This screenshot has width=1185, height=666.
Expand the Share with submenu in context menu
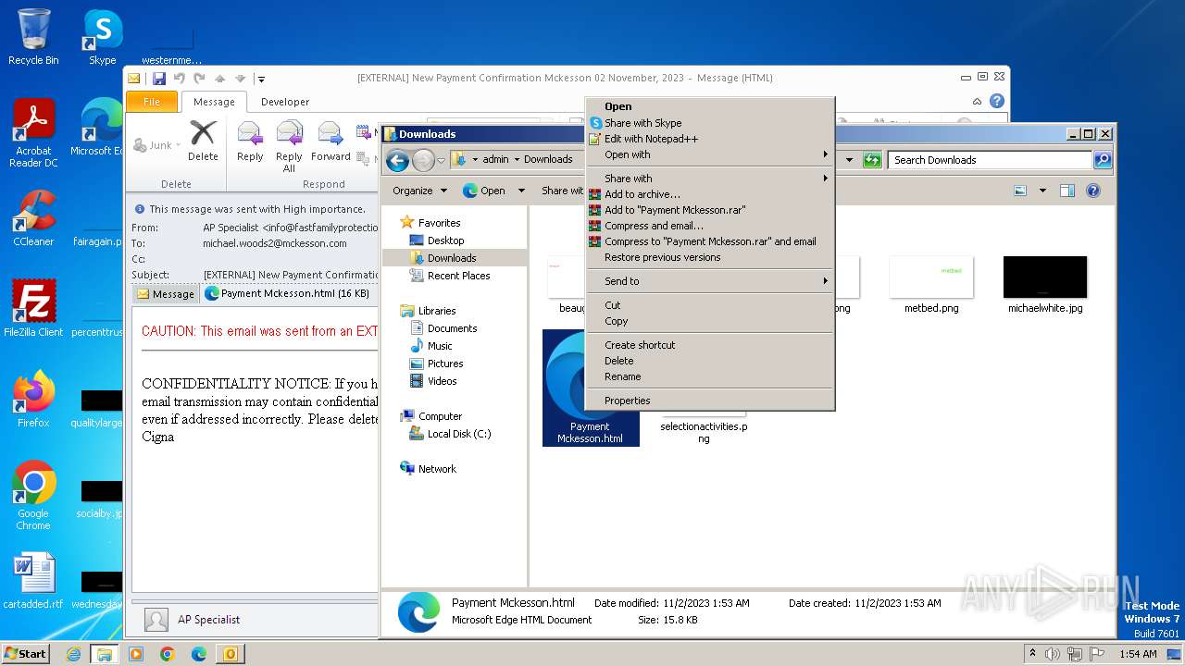click(x=710, y=179)
